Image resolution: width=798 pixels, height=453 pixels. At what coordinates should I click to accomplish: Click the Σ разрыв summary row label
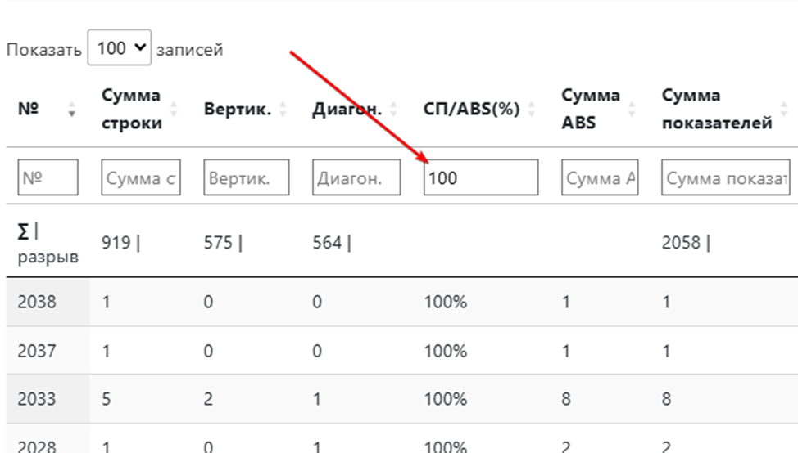[48, 244]
